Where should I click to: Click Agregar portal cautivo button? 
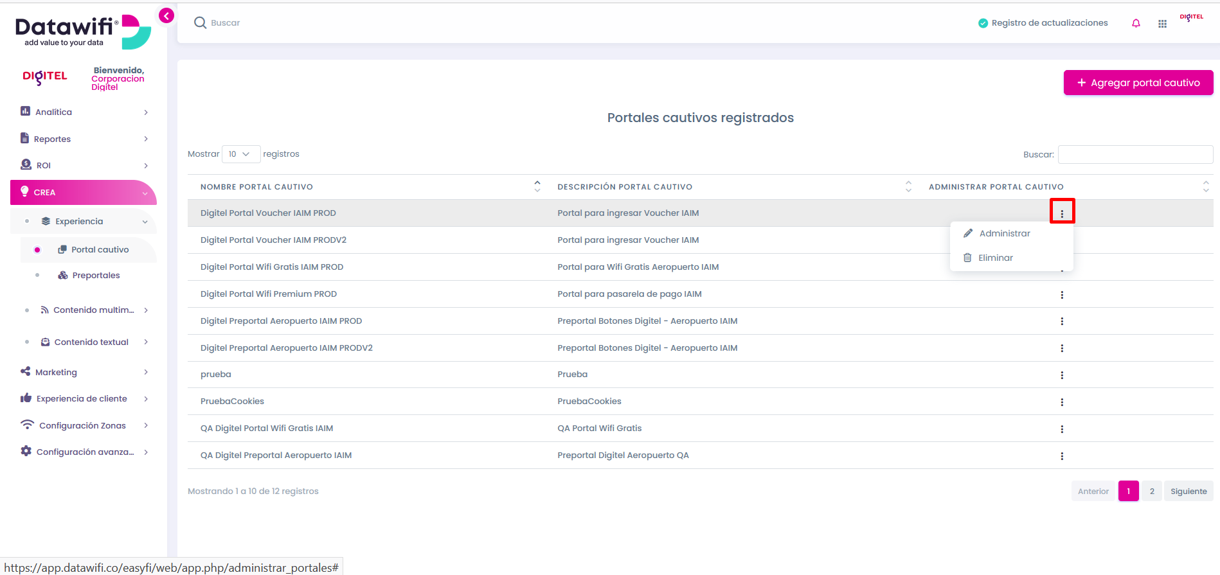(x=1138, y=83)
